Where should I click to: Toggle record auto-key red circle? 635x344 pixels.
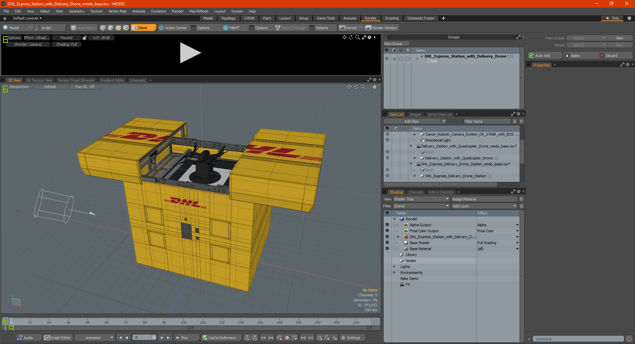tap(287, 338)
